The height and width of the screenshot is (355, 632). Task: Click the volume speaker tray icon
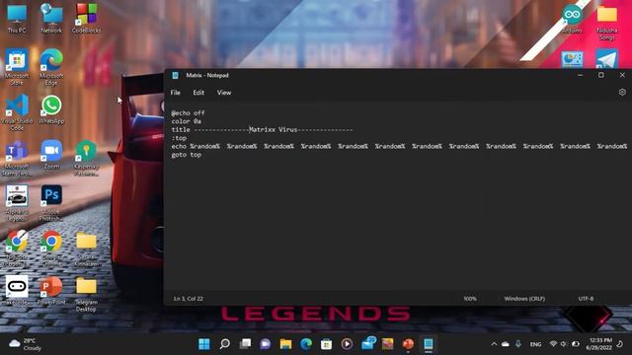click(x=564, y=344)
